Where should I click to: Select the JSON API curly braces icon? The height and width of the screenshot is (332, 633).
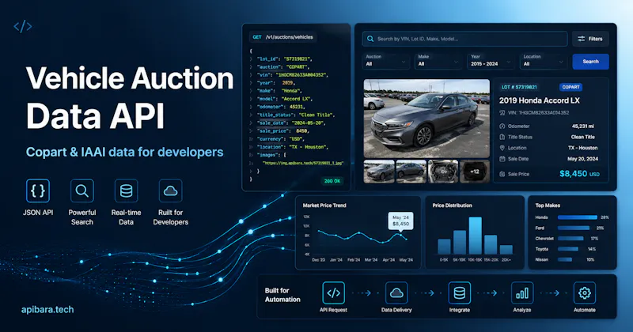[38, 191]
